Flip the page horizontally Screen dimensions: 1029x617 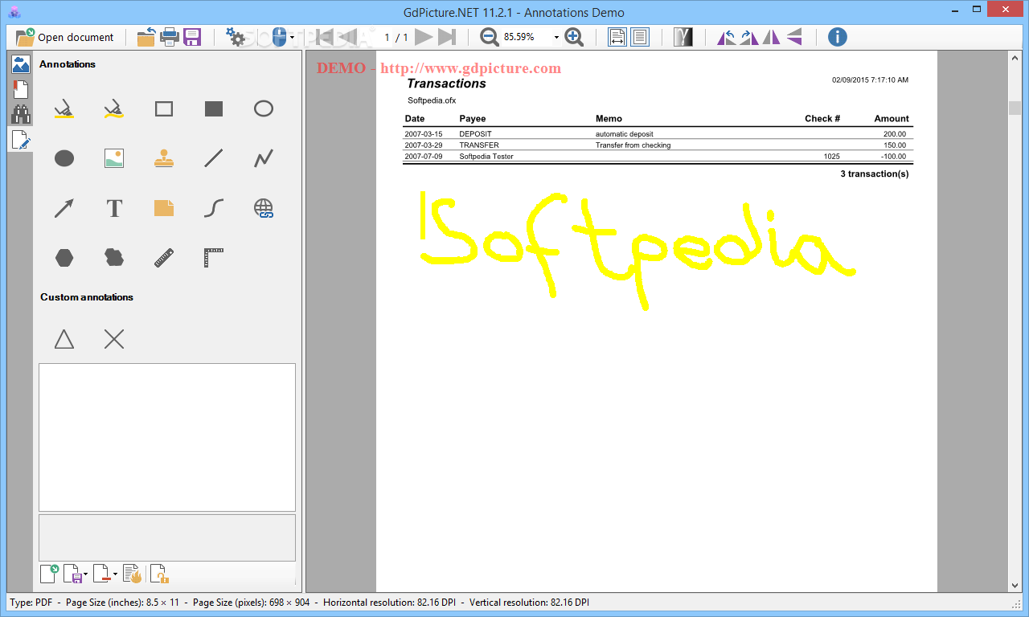coord(771,37)
